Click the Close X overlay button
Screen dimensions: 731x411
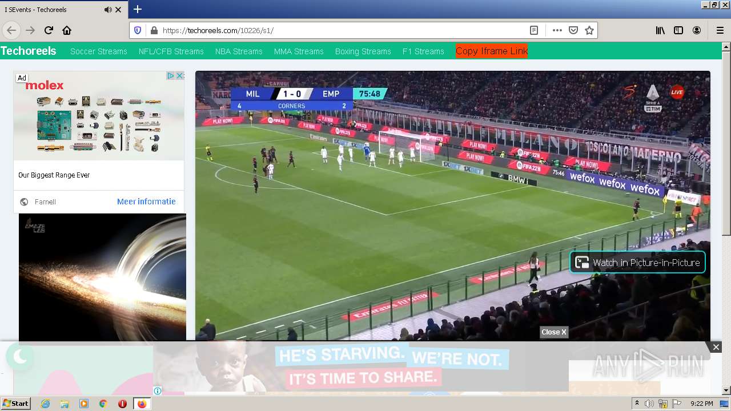click(554, 332)
